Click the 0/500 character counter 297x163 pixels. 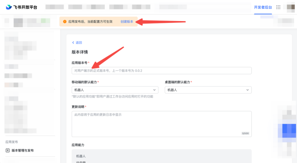246,133
